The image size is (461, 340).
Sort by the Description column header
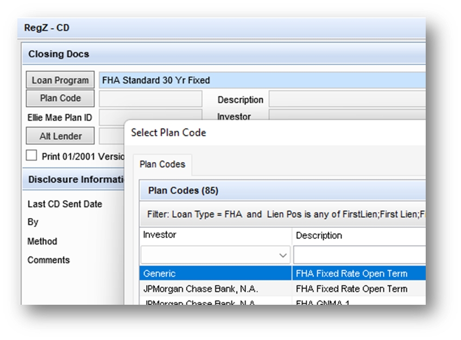pos(358,235)
